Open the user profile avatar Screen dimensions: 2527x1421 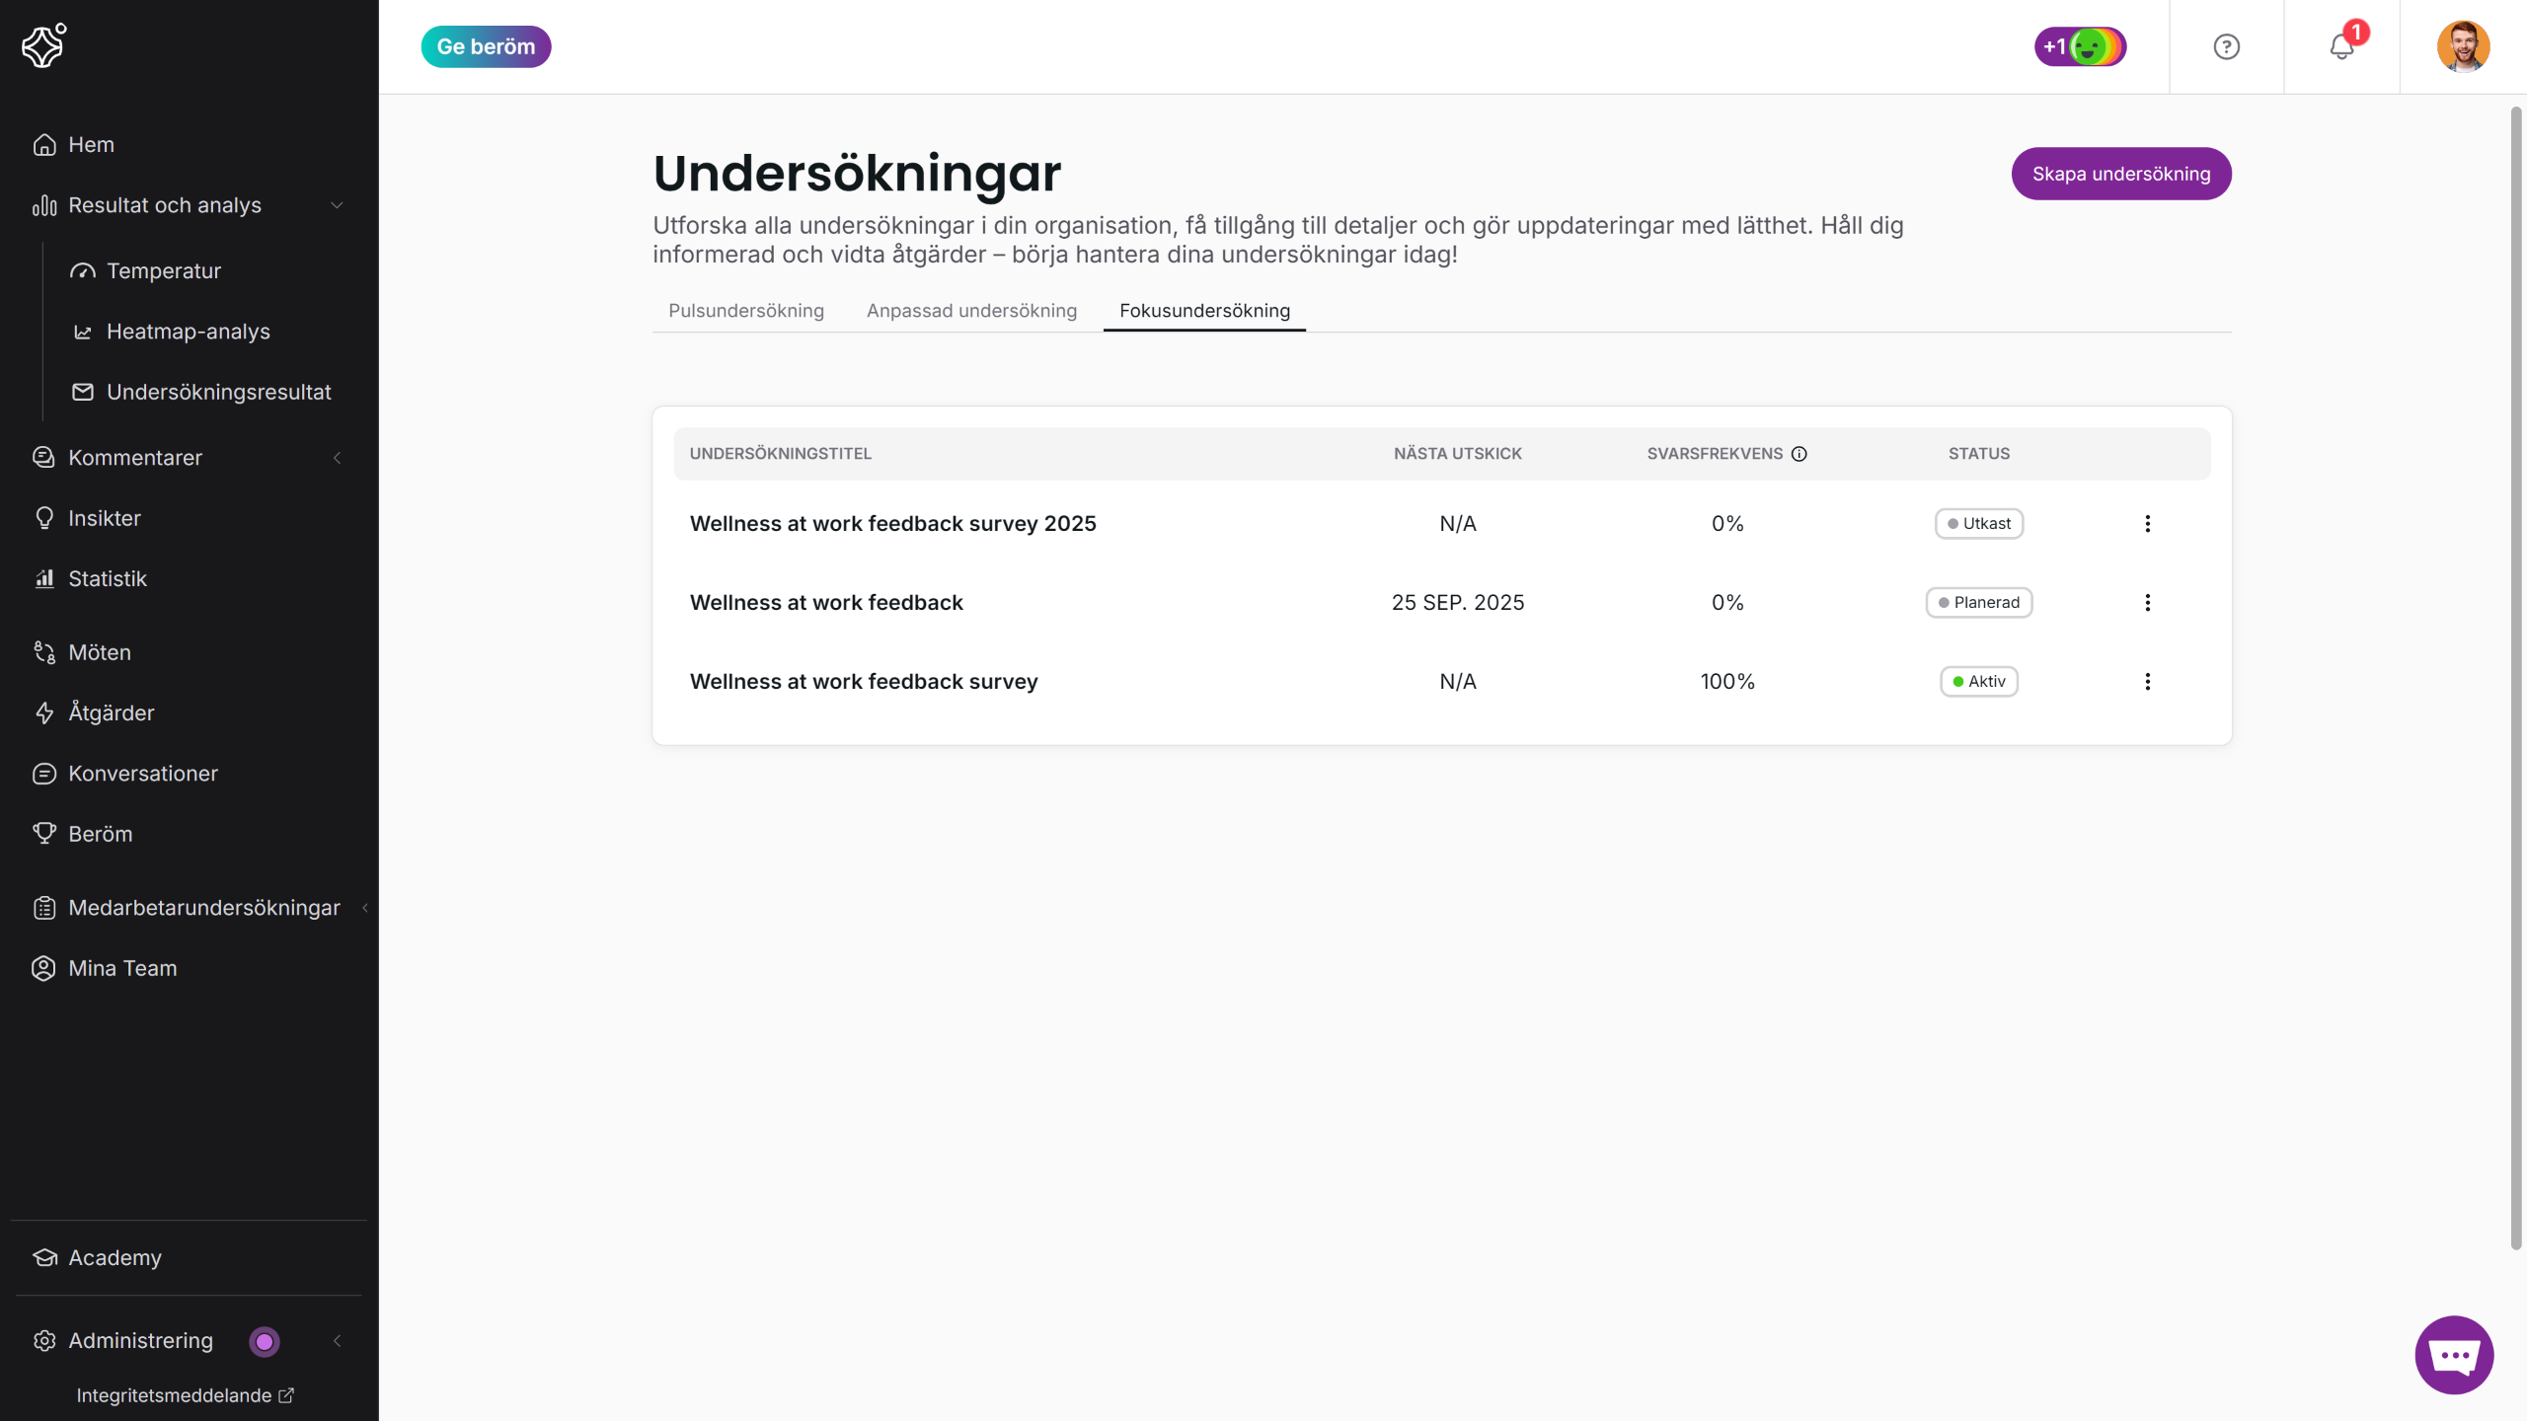[2463, 46]
